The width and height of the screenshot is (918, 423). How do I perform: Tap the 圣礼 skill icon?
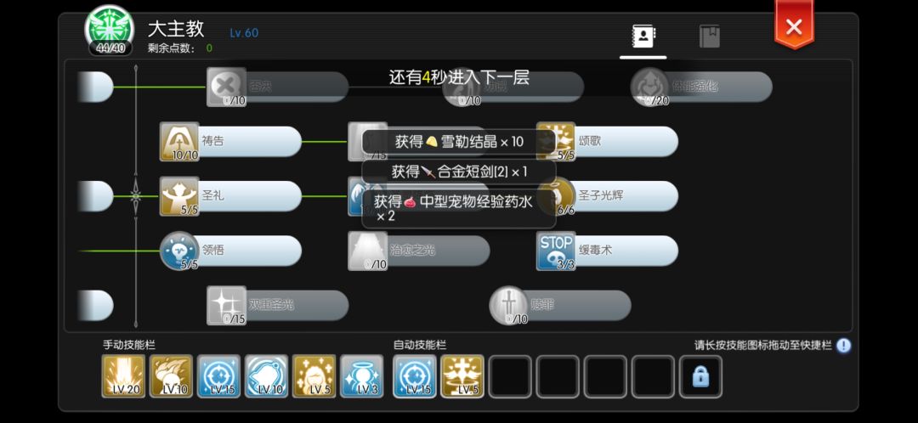coord(179,196)
